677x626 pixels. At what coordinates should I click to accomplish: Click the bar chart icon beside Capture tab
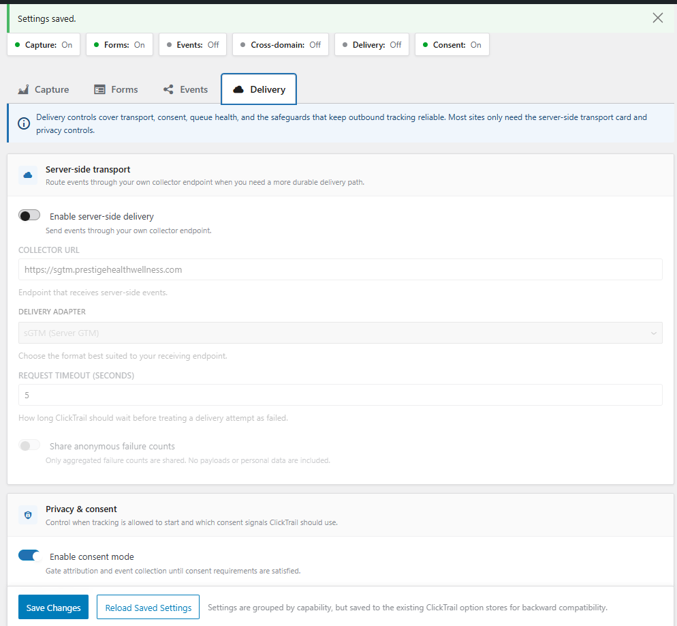(x=24, y=89)
